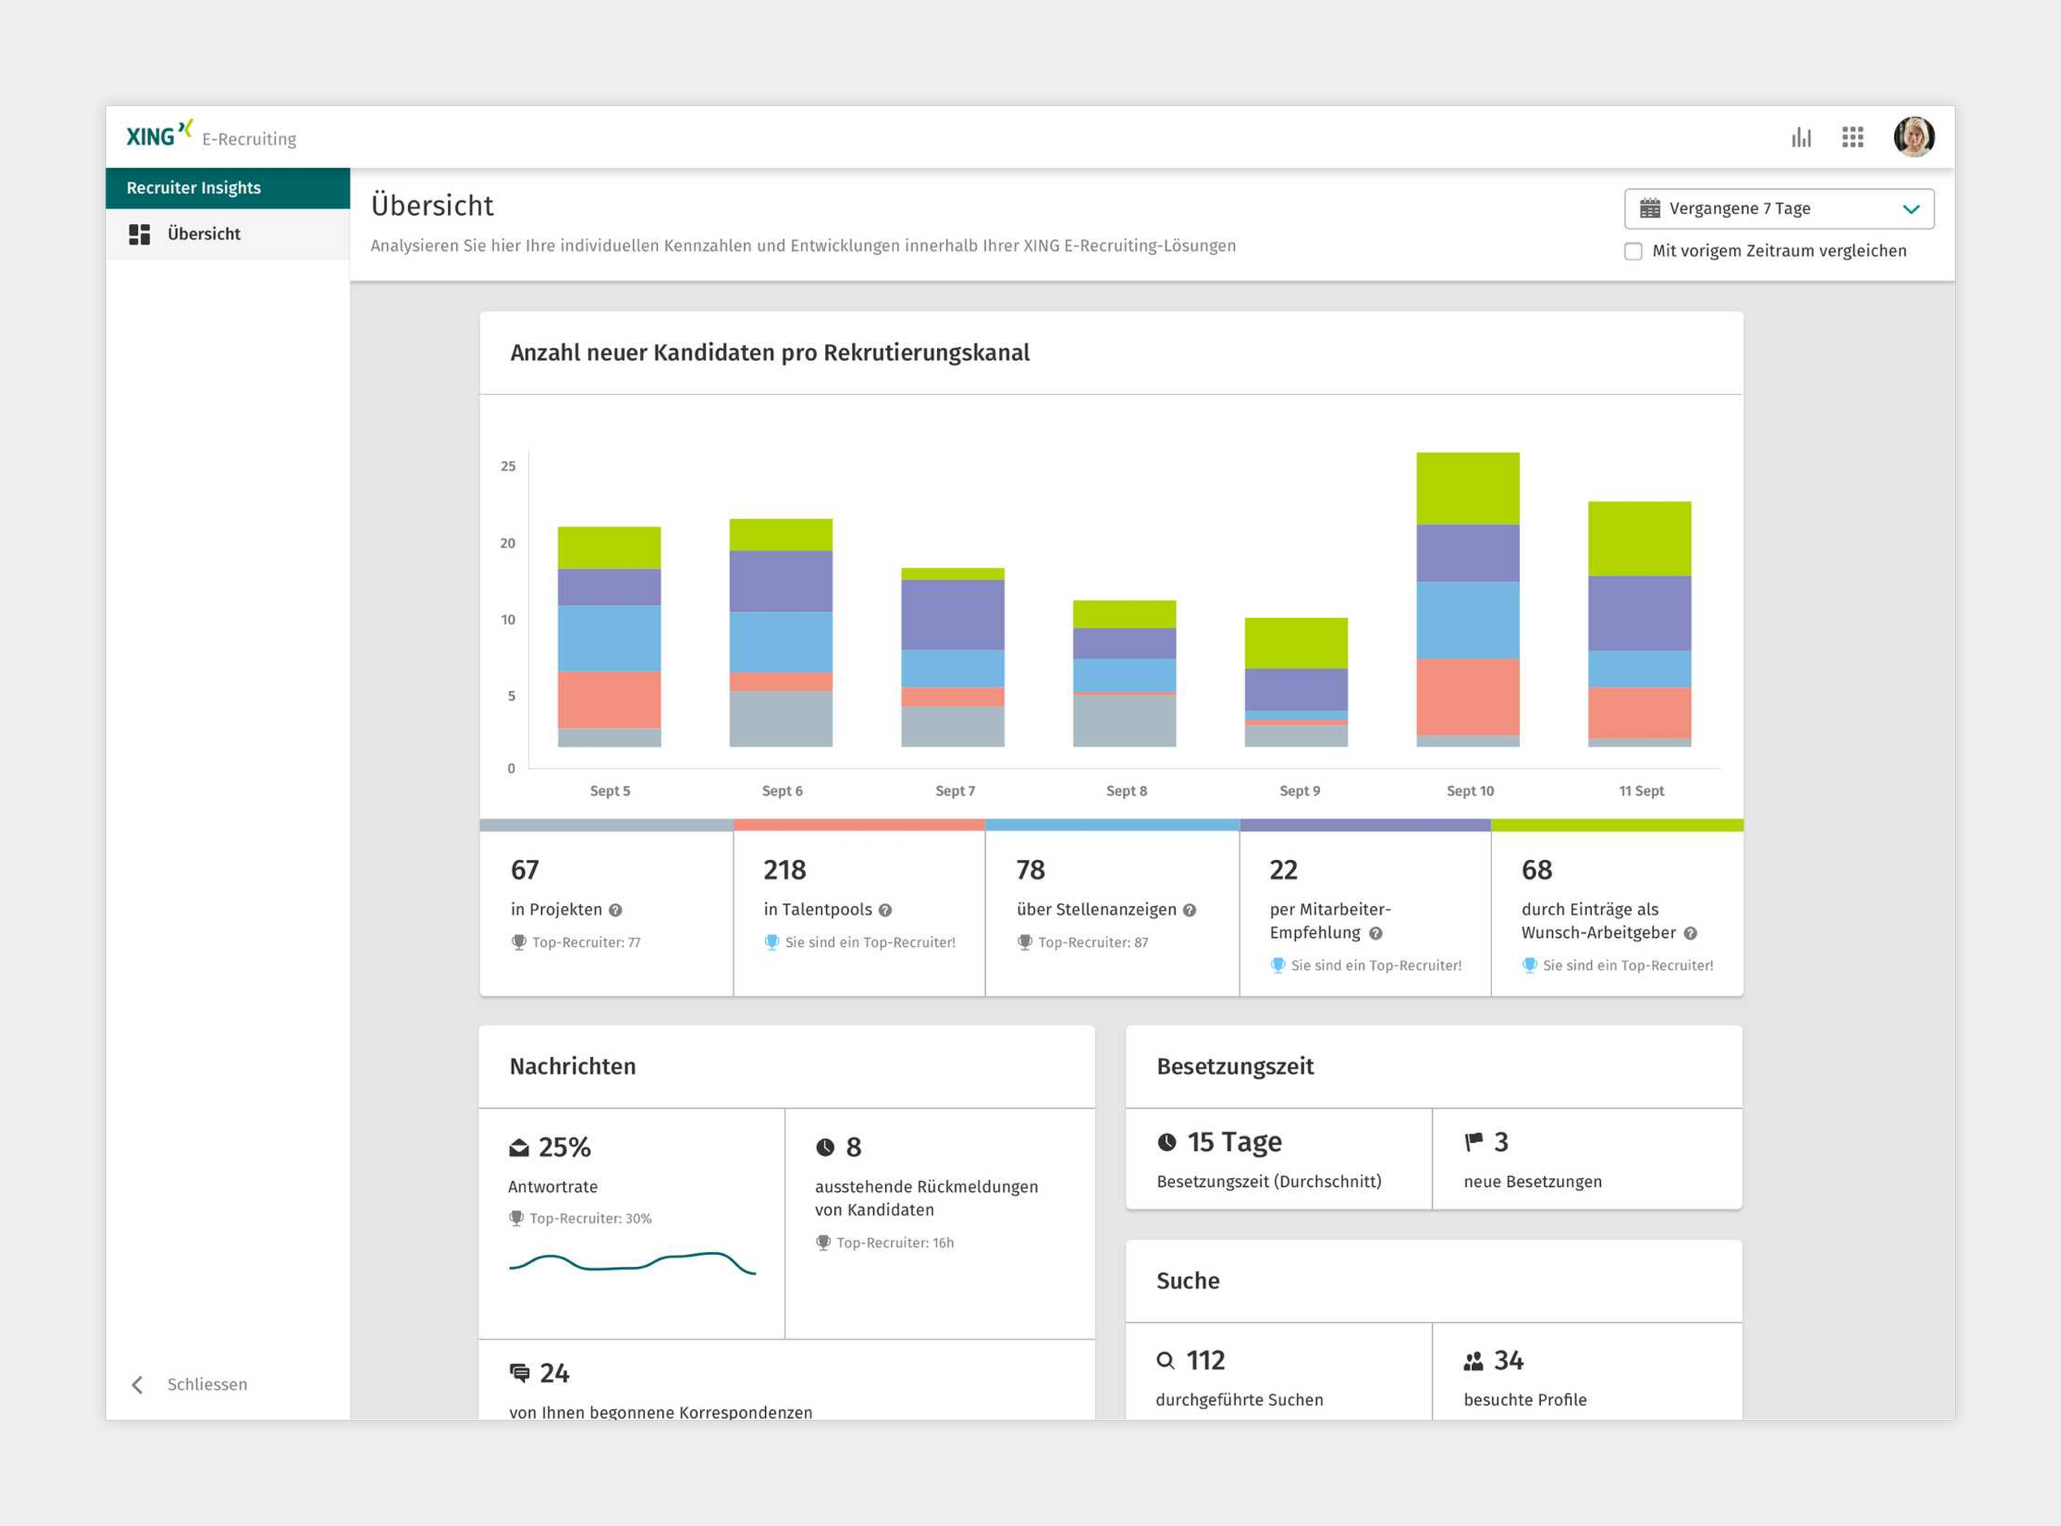Switch to the Übersicht sidebar entry
This screenshot has width=2061, height=1526.
203,234
